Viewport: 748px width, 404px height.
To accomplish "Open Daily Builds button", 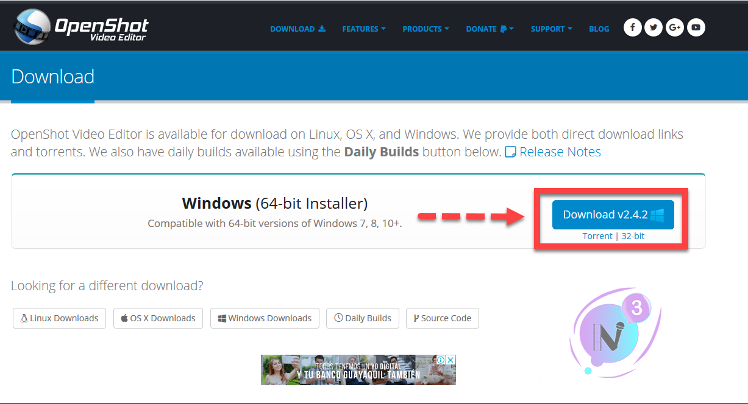I will (x=363, y=318).
